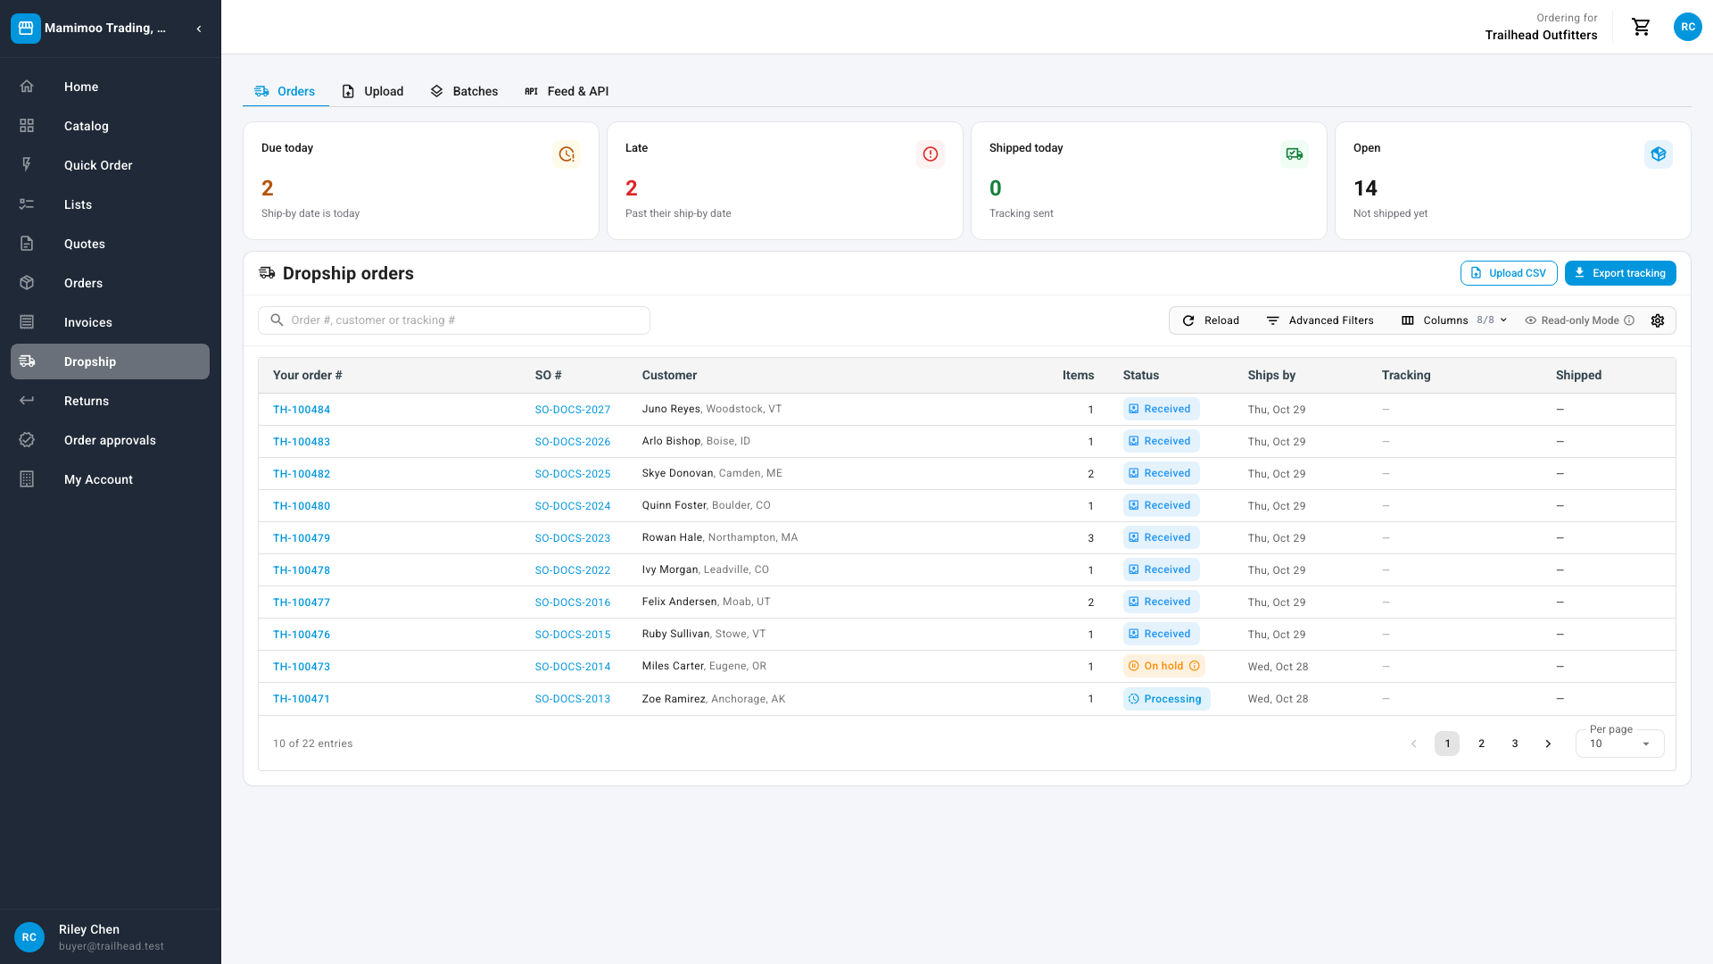Screen dimensions: 1713x964
Task: Focus the order search input field
Action: click(454, 320)
